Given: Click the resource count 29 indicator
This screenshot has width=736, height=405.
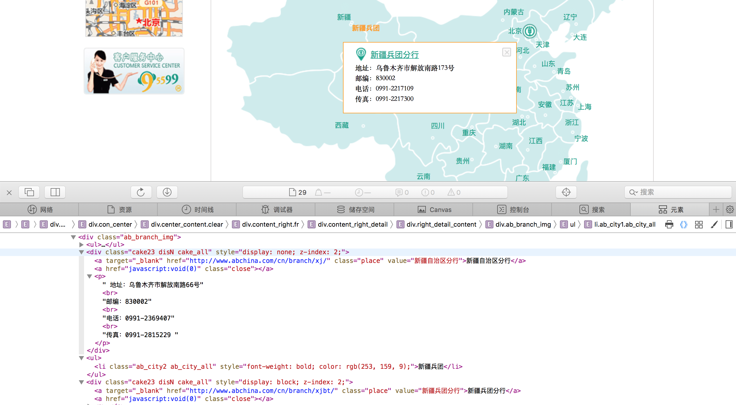Looking at the screenshot, I should click(298, 192).
